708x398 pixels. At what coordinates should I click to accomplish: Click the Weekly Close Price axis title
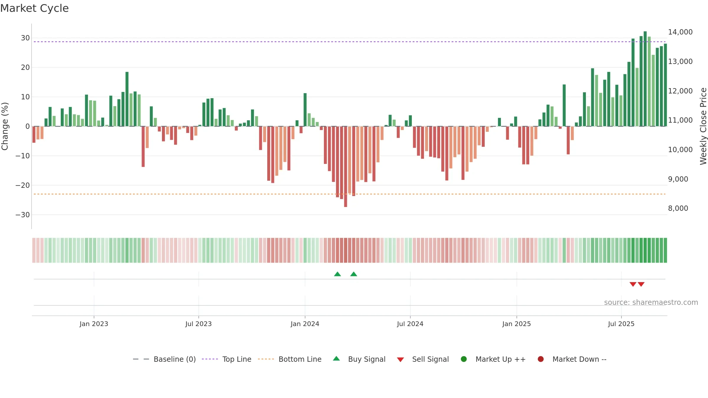(703, 126)
